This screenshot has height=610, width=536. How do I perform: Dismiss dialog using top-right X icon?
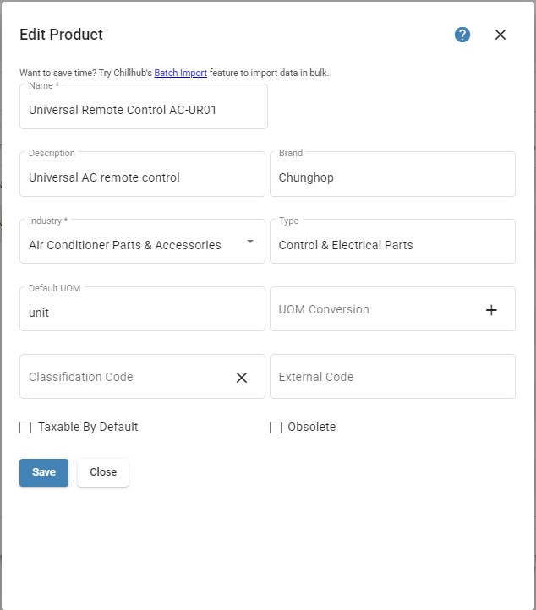(500, 35)
